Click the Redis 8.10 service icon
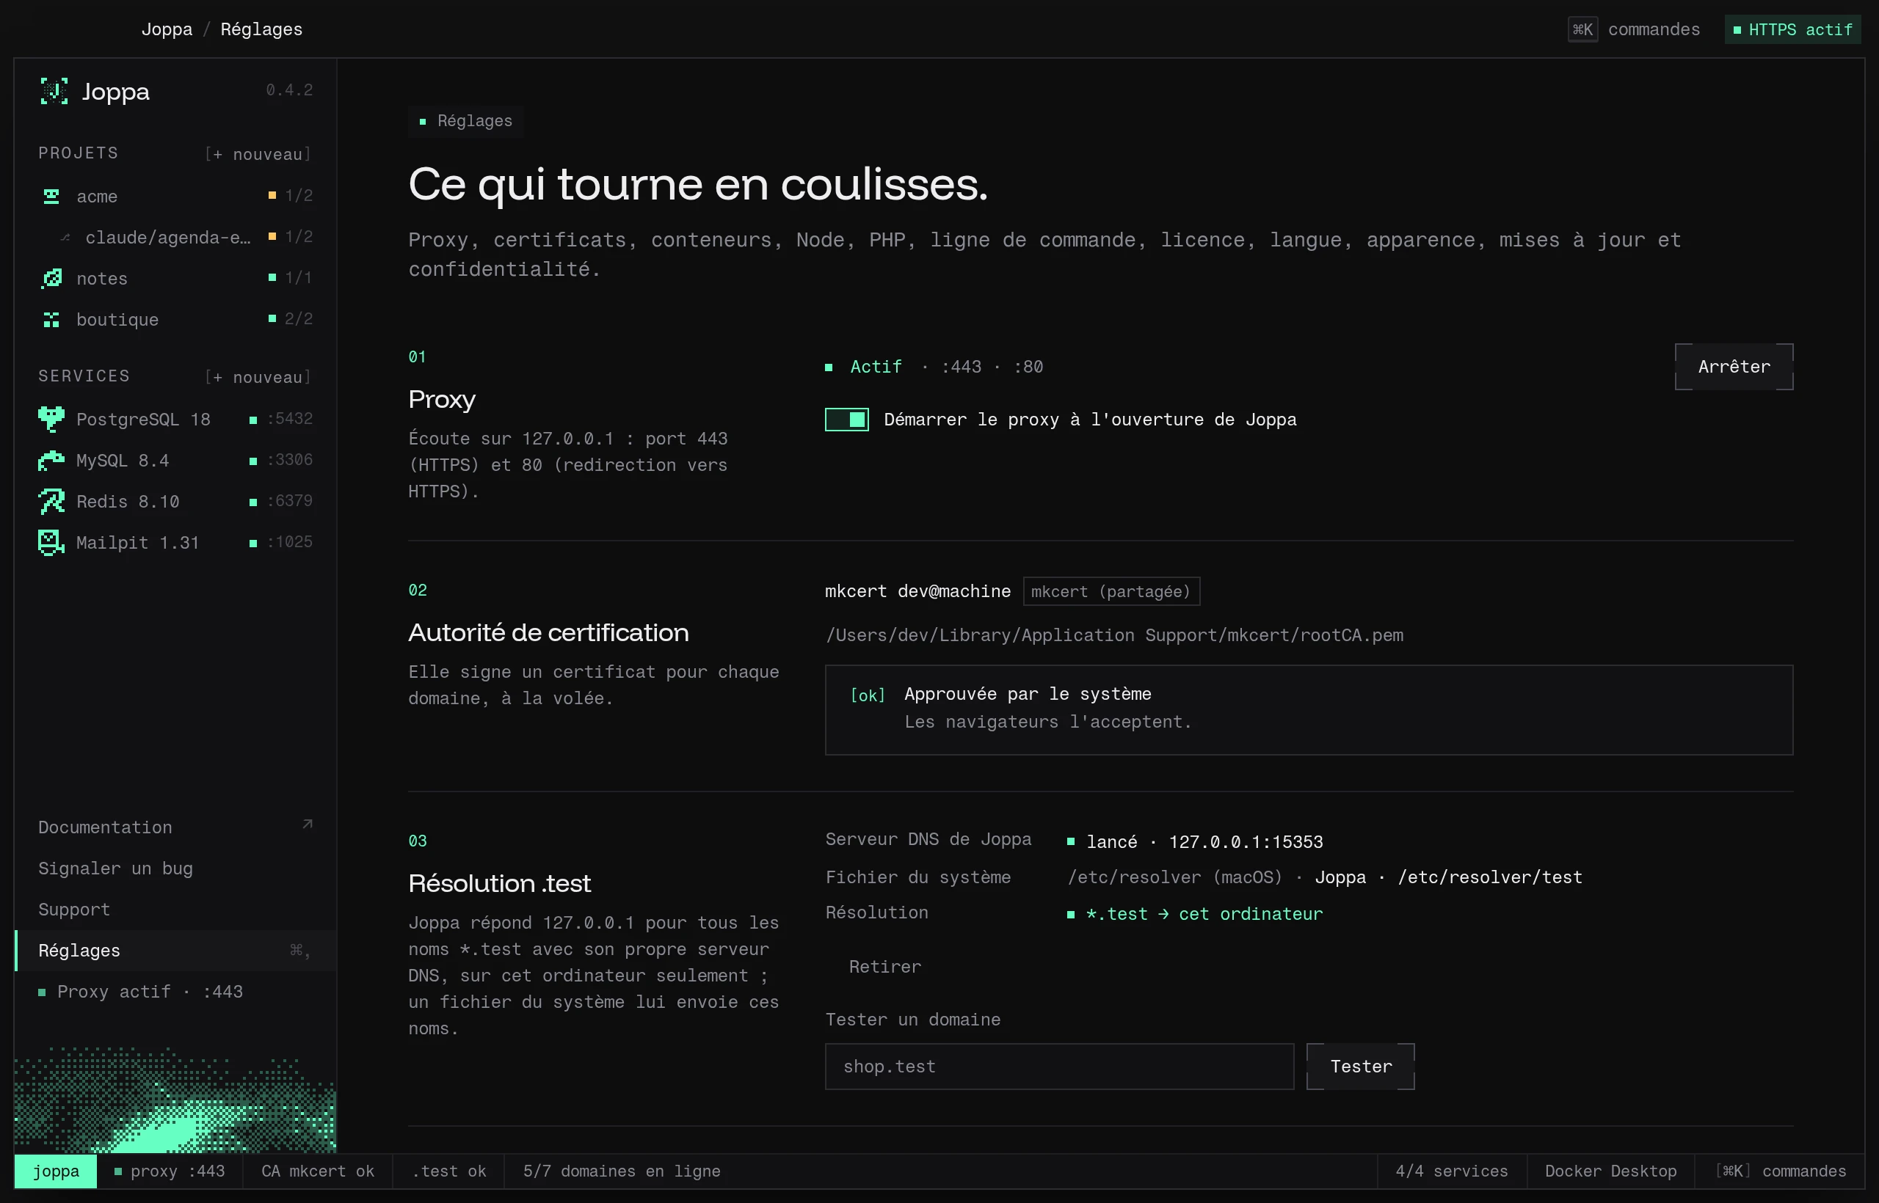 [x=51, y=502]
